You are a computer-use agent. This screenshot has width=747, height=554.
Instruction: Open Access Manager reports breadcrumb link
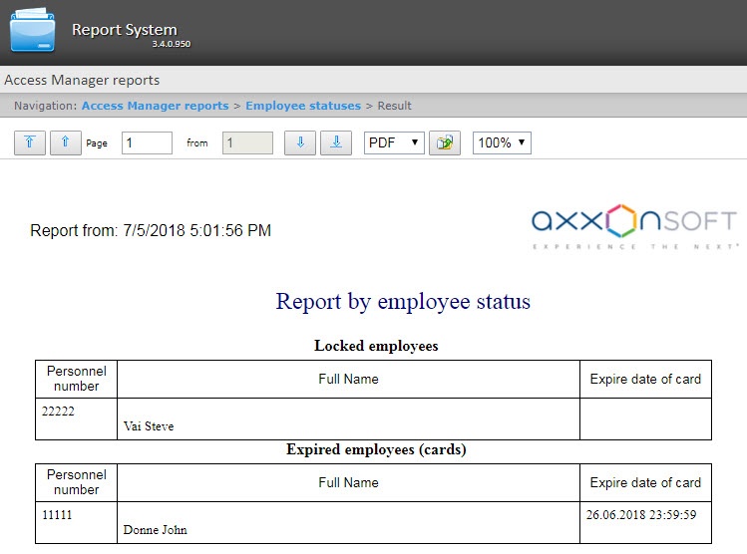[x=155, y=106]
